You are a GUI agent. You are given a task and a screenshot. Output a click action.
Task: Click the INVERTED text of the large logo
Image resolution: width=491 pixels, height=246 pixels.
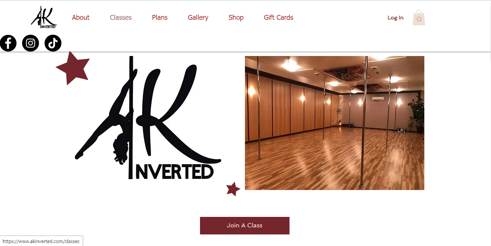174,171
